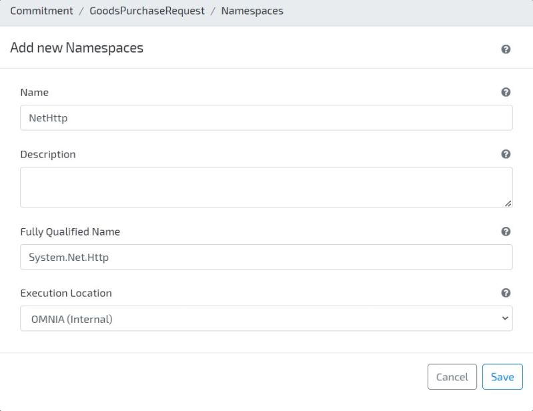
Task: Save the new namespace
Action: 502,377
